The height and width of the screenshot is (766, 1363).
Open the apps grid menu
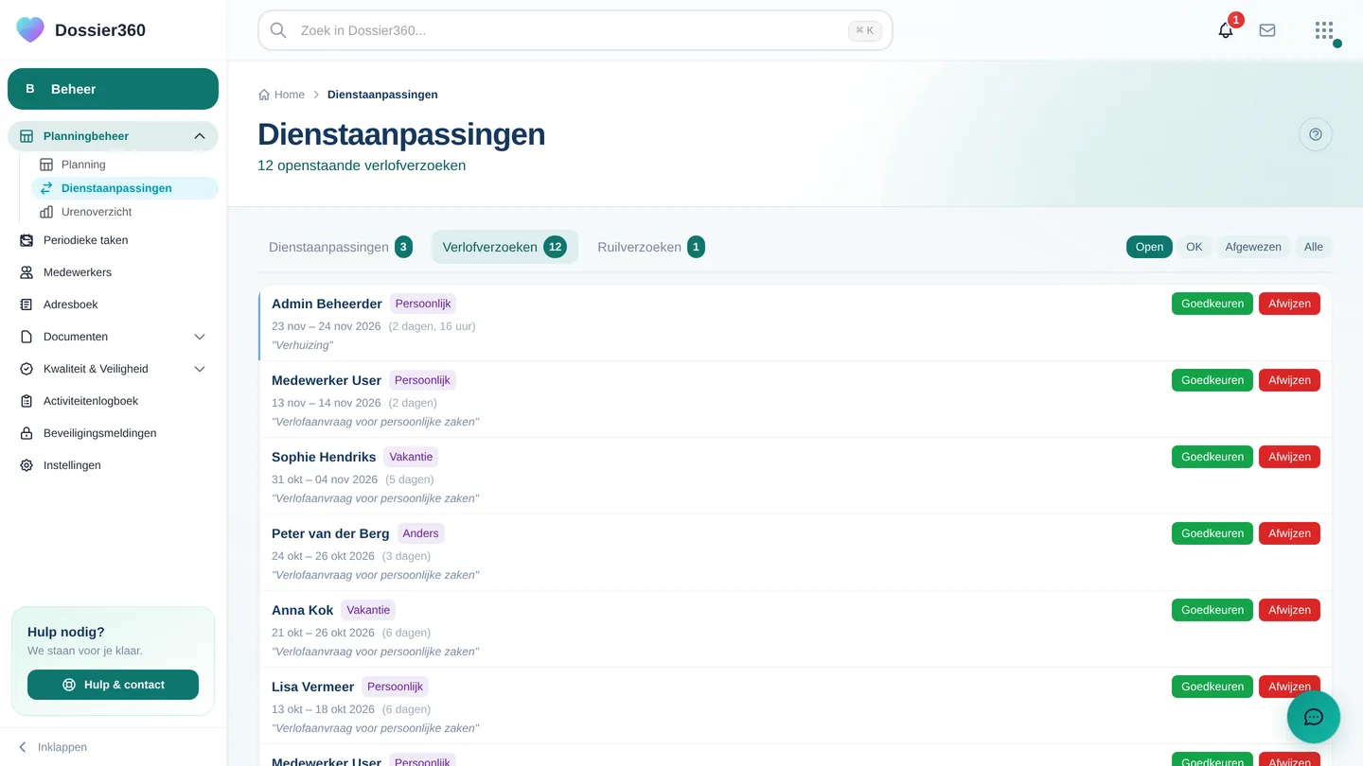click(x=1324, y=30)
